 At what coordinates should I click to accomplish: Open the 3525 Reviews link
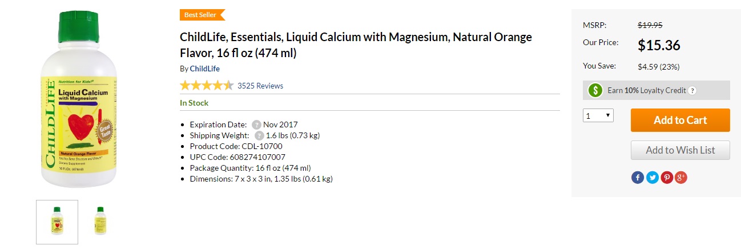(x=260, y=86)
